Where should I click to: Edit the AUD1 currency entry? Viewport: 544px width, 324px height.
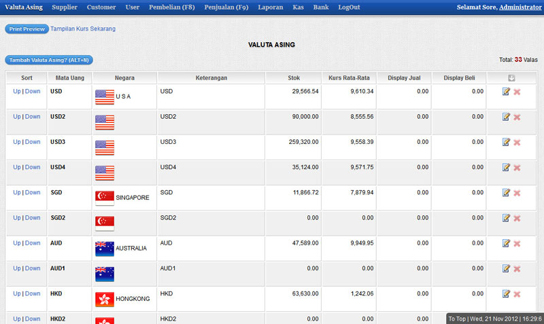click(x=506, y=269)
